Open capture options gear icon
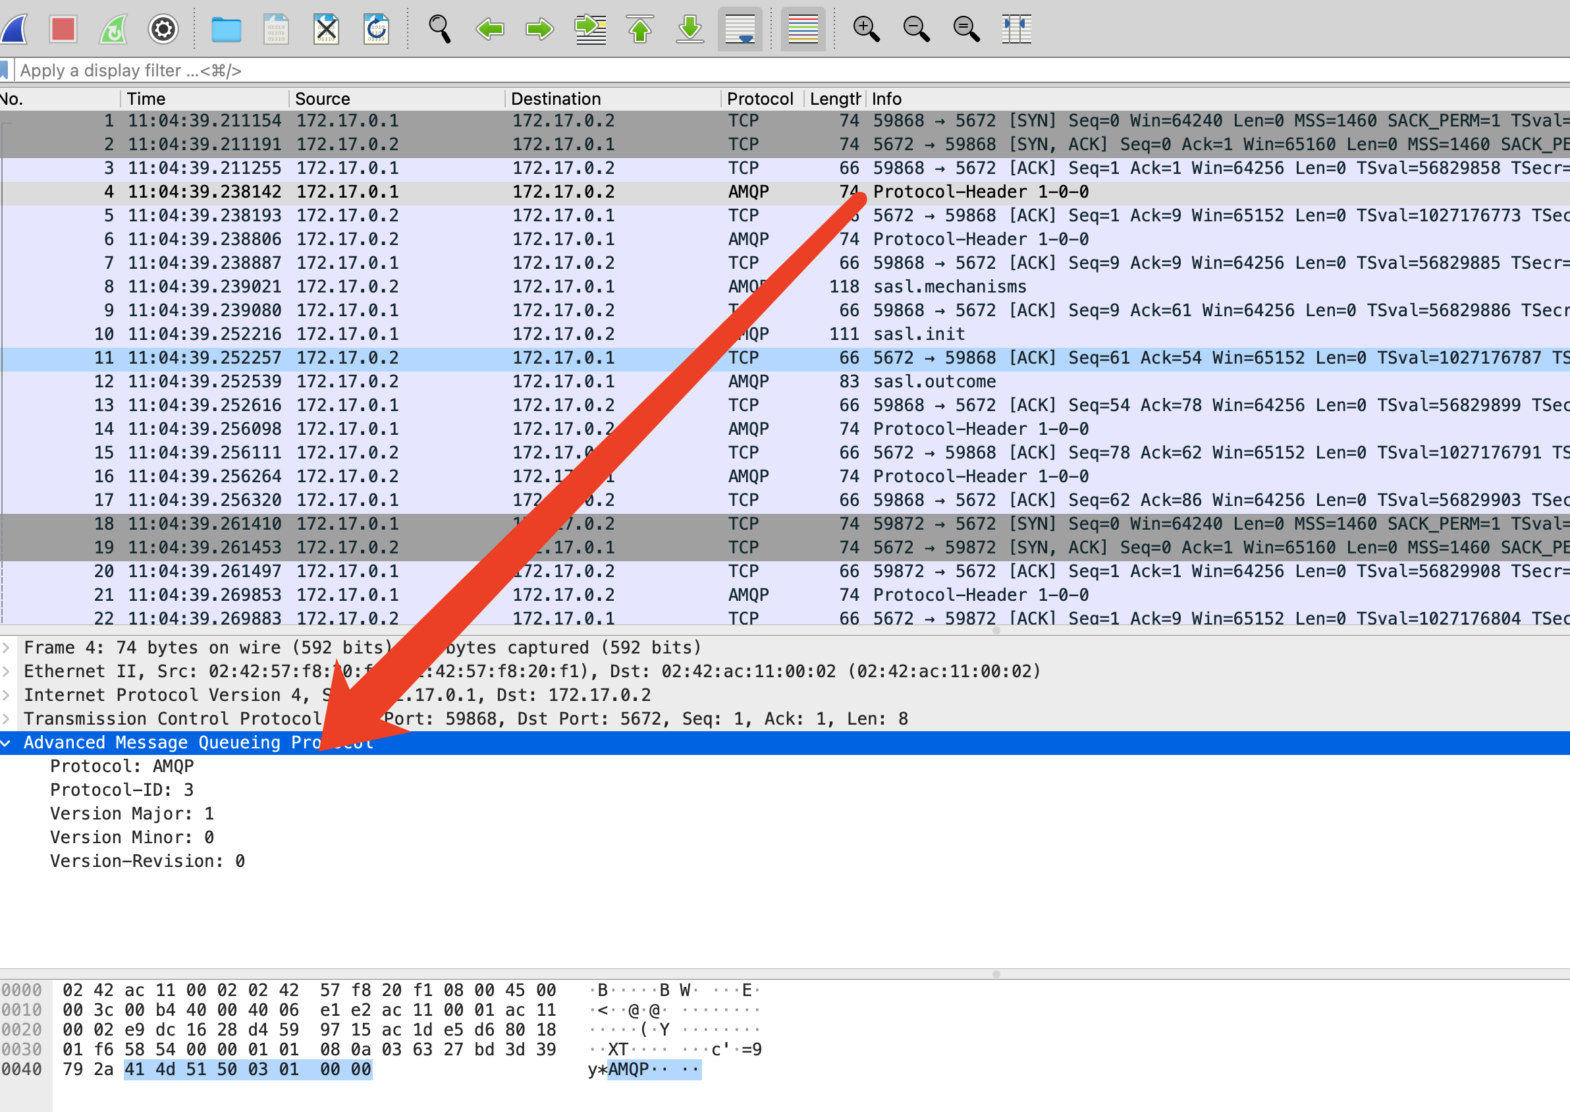This screenshot has width=1570, height=1112. tap(163, 30)
